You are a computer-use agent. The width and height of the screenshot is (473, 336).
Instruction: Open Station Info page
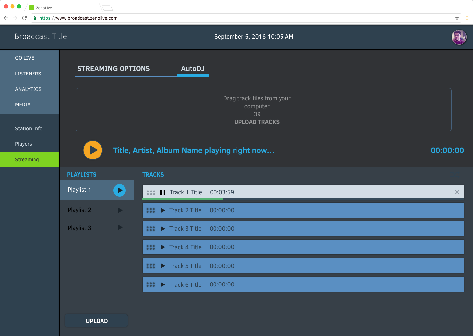(30, 129)
